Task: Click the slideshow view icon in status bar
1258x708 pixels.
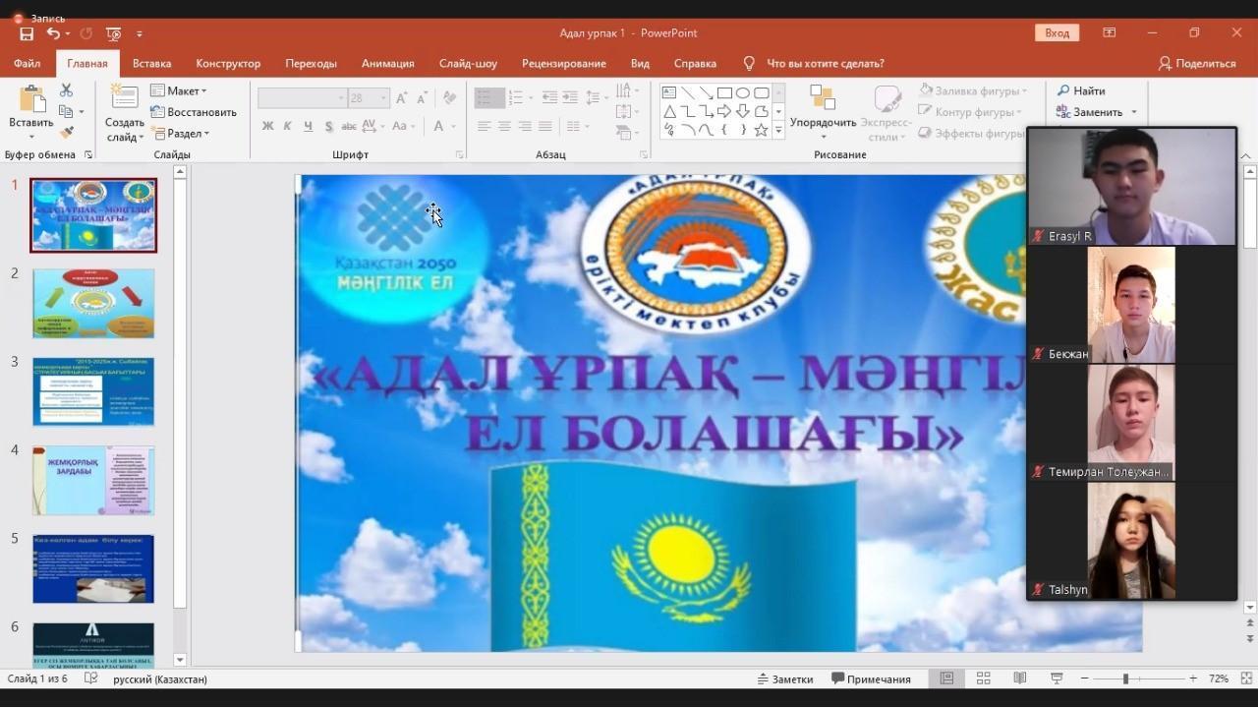Action: click(1057, 678)
